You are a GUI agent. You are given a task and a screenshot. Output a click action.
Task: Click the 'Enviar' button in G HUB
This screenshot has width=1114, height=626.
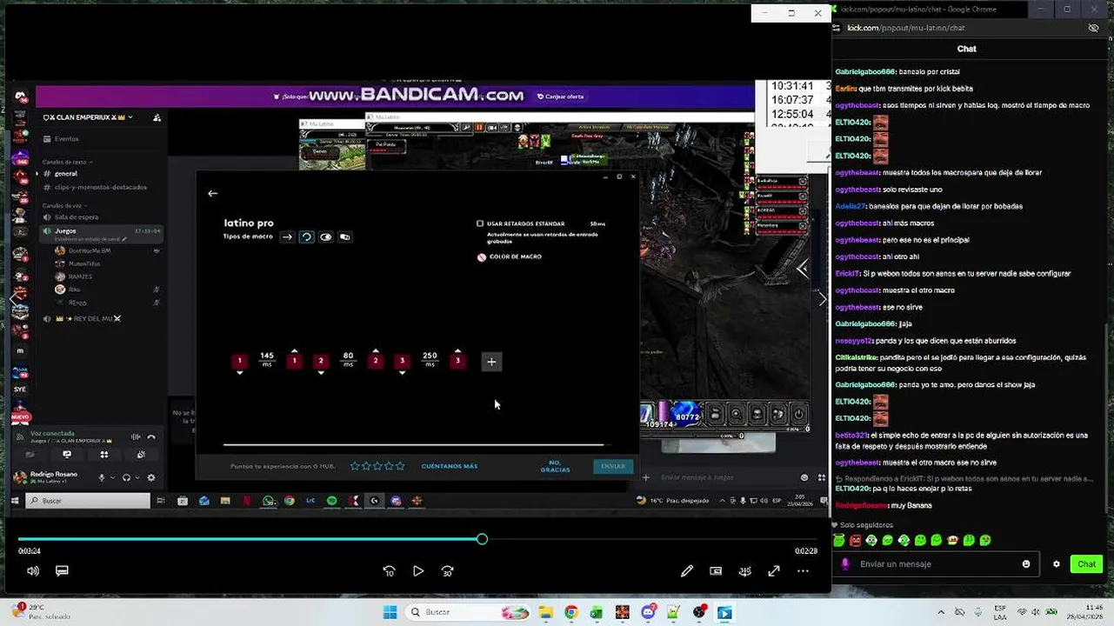coord(613,466)
